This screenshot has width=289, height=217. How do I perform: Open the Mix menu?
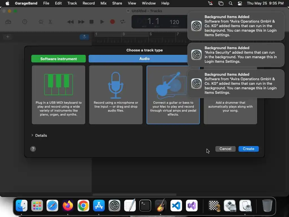pyautogui.click(x=103, y=3)
